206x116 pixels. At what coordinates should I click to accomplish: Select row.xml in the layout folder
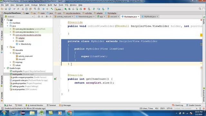(22, 59)
